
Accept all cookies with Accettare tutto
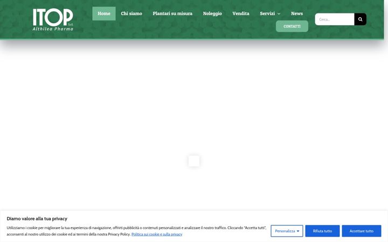[x=362, y=231]
